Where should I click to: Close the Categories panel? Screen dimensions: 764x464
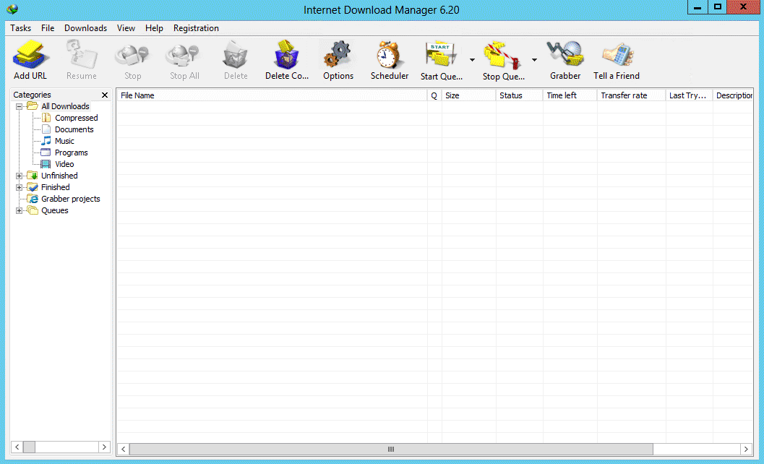[x=105, y=95]
